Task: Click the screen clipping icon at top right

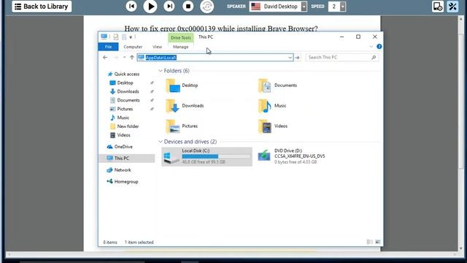Action: [x=438, y=7]
